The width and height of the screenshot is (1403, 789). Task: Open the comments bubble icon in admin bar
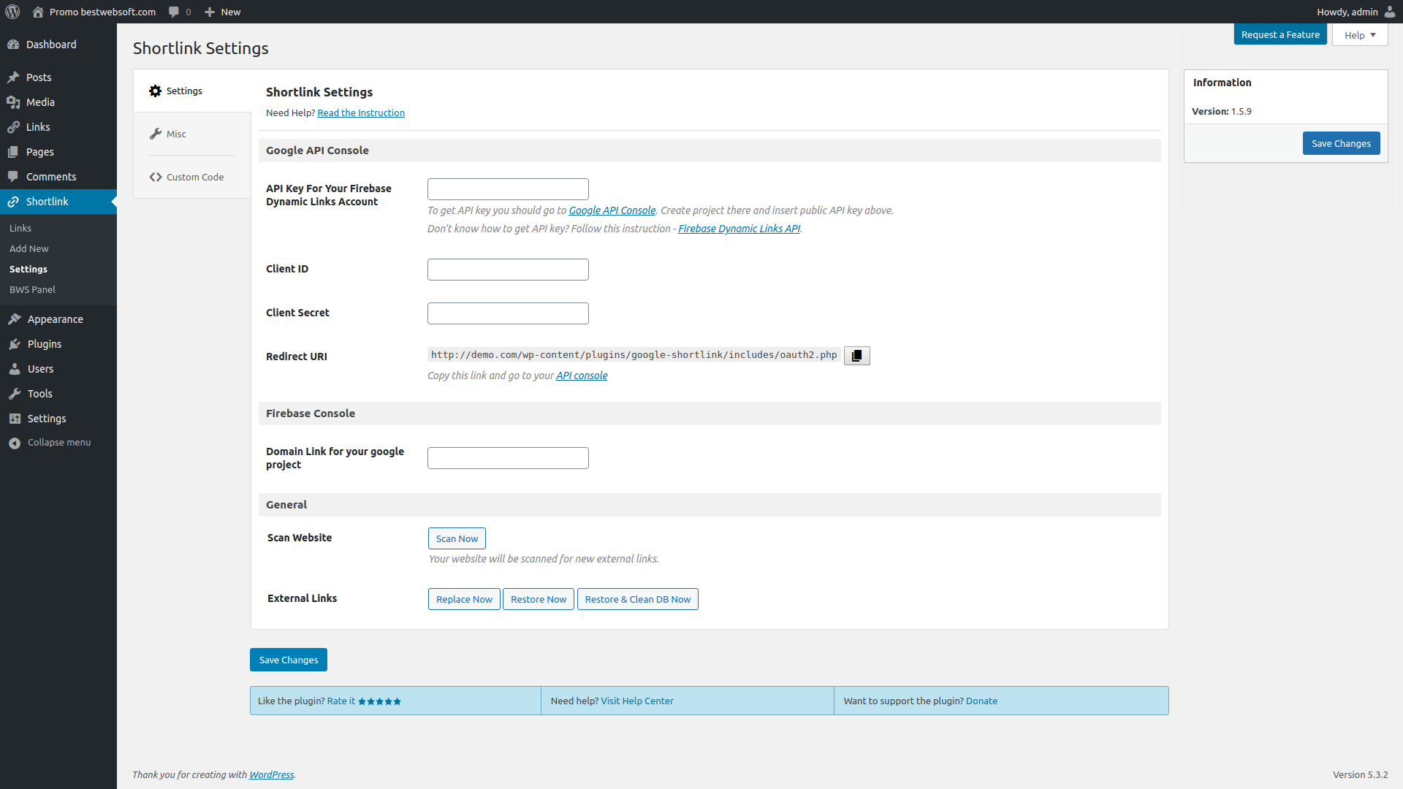point(174,12)
